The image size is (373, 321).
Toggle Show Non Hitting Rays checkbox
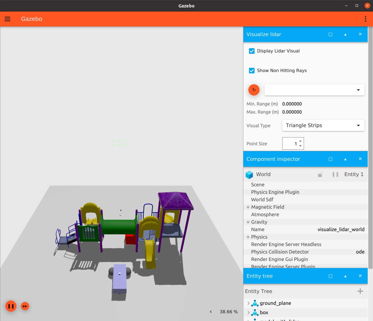tap(252, 71)
